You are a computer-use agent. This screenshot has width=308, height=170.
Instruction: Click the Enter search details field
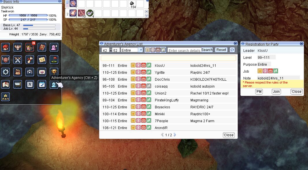click(x=184, y=50)
